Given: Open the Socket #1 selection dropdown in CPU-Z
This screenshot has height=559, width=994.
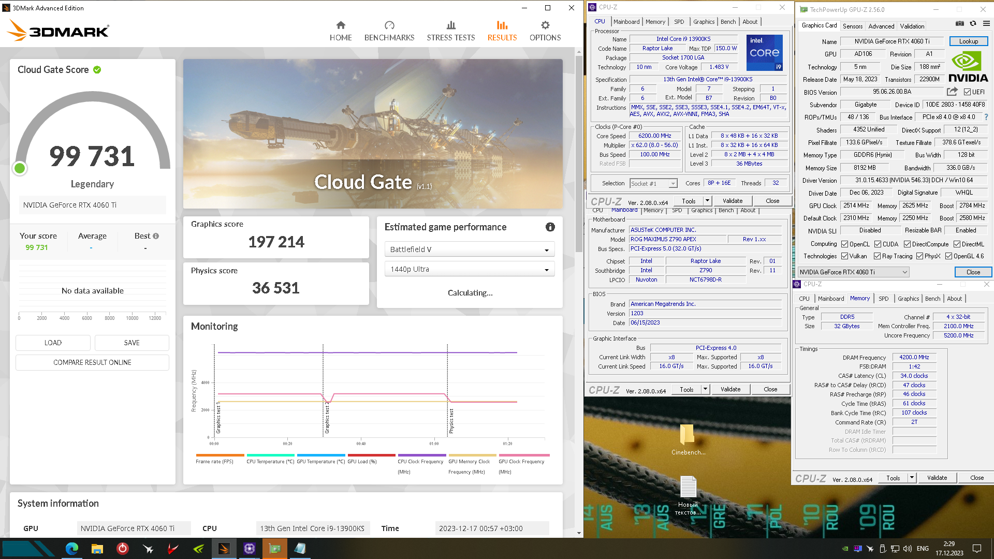Looking at the screenshot, I should tap(653, 184).
